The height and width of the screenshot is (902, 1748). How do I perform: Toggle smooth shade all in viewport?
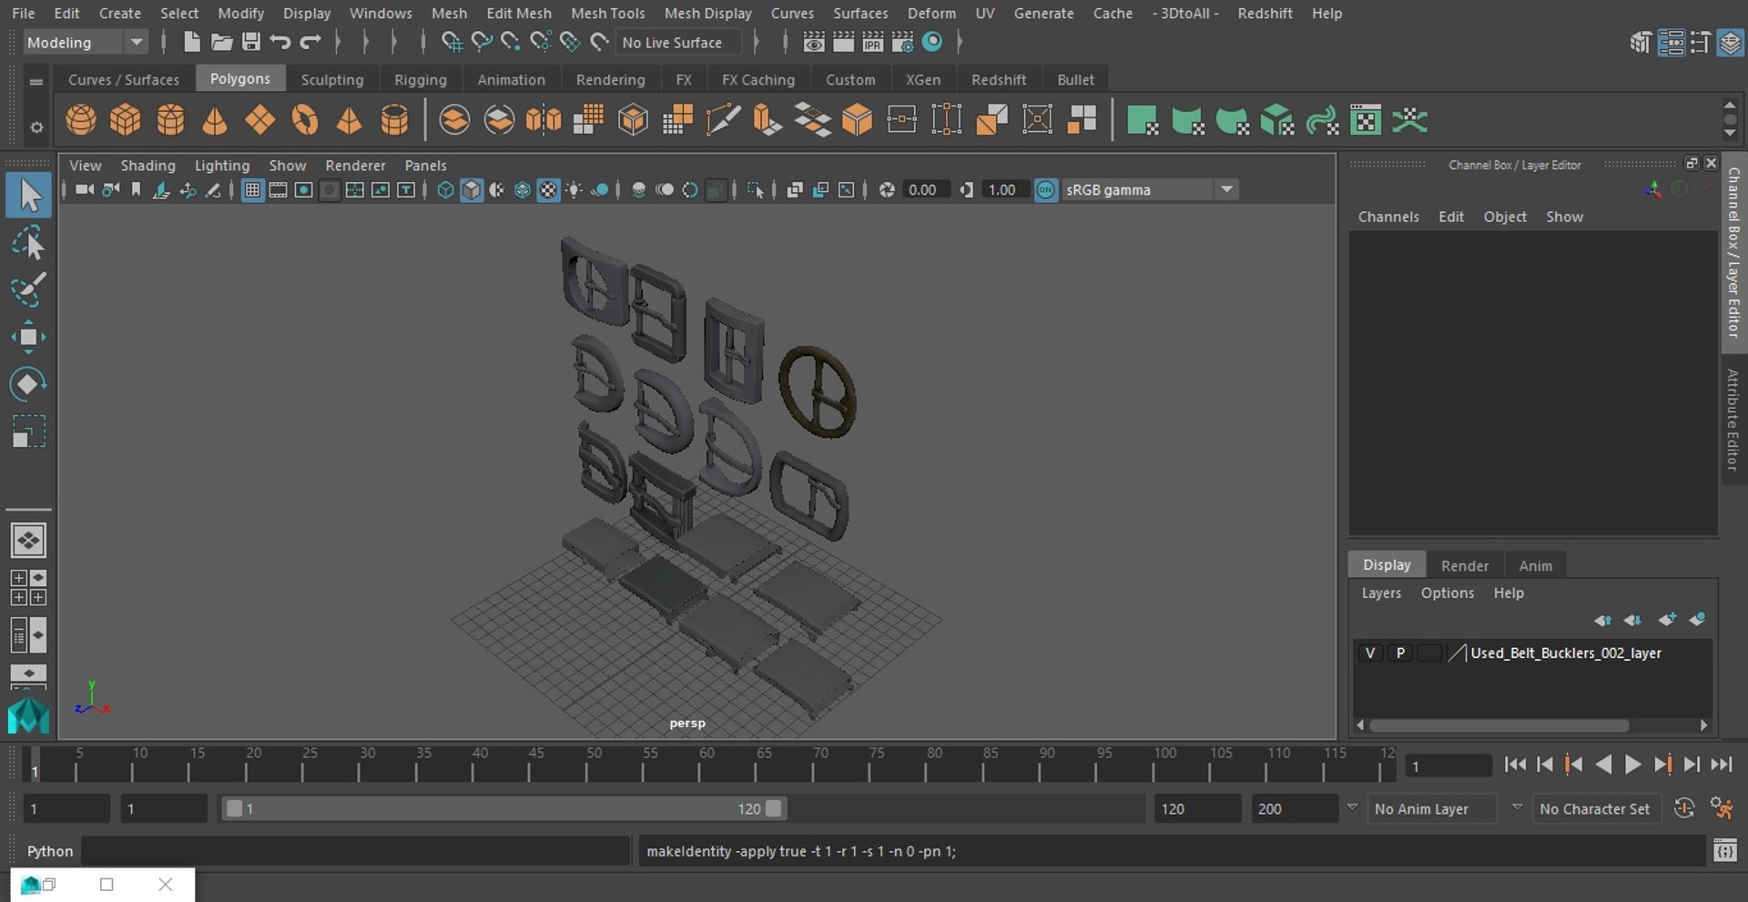click(x=471, y=190)
